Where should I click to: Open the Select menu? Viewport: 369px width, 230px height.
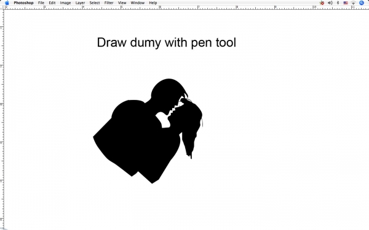coord(94,3)
